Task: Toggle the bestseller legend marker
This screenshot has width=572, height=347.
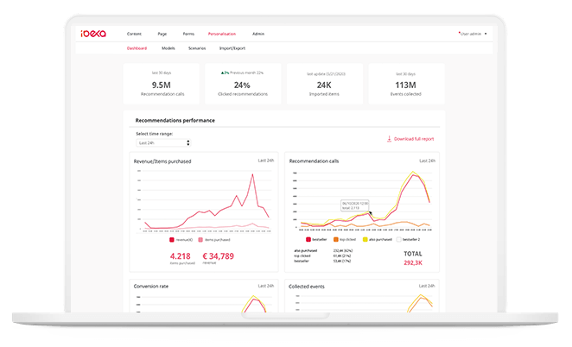Action: pyautogui.click(x=308, y=239)
